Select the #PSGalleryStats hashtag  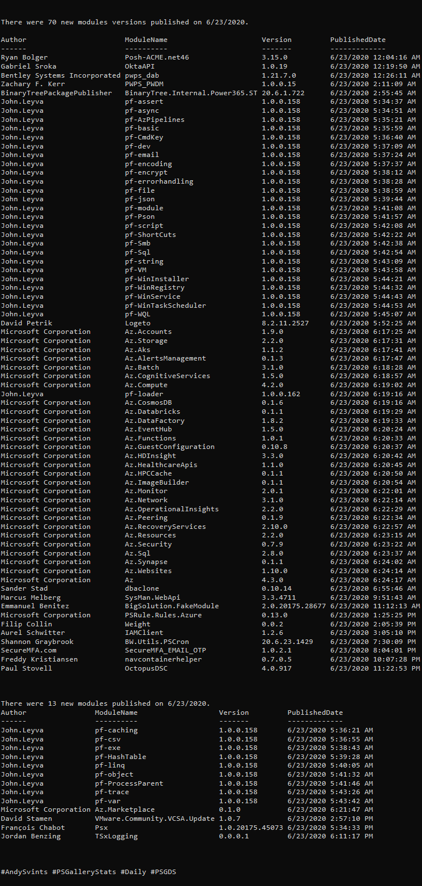pyautogui.click(x=84, y=872)
